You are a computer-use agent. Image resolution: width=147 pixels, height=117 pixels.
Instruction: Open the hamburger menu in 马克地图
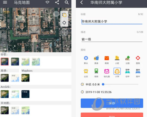click(5, 2)
